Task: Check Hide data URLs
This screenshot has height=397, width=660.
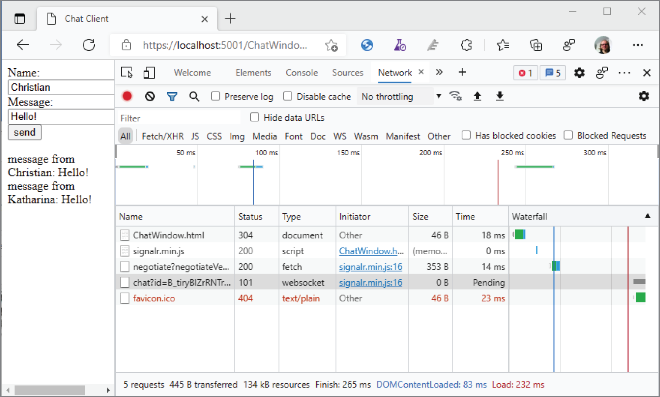Action: click(x=254, y=117)
